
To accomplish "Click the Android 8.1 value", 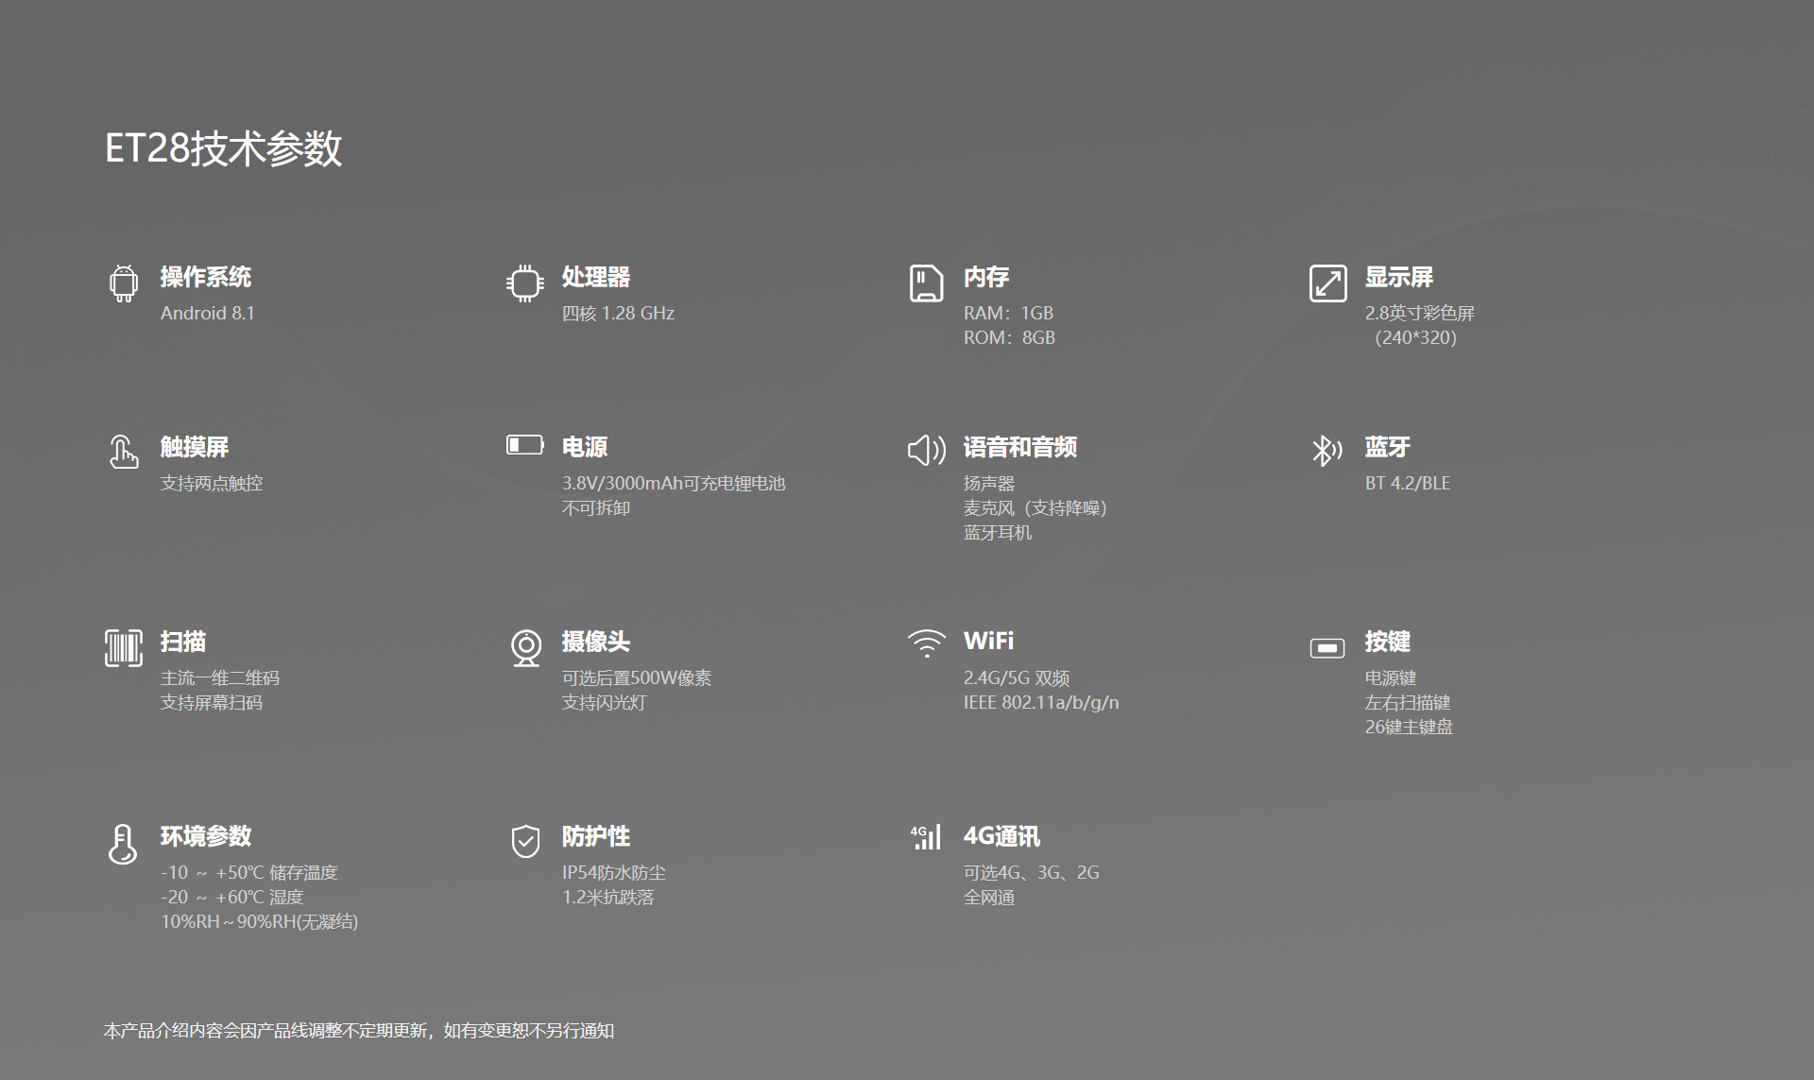I will point(208,313).
